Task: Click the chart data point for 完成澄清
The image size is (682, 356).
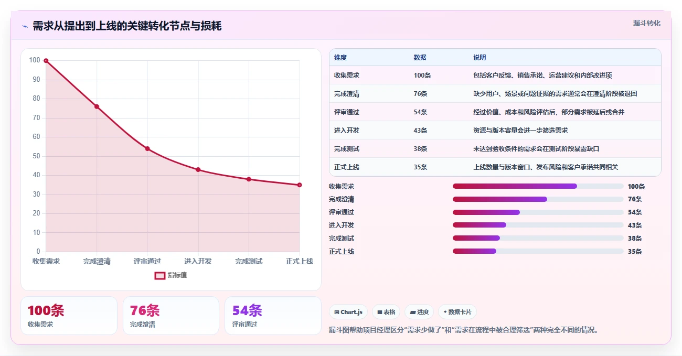Action: [x=97, y=106]
